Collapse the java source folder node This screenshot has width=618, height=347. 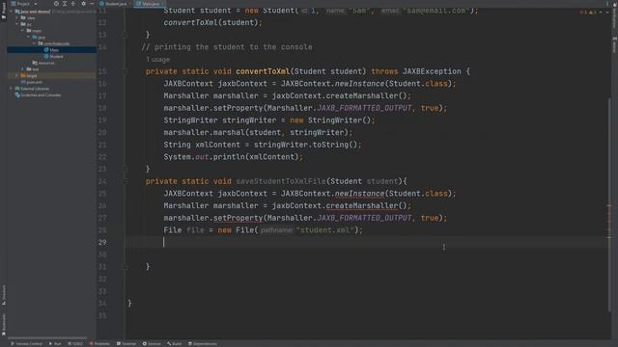tap(28, 37)
